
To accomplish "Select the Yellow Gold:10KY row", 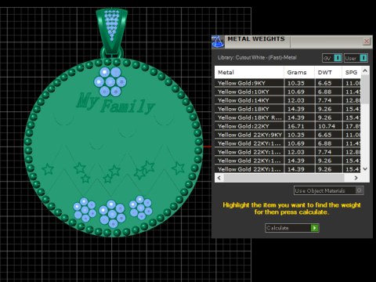I will (287, 92).
